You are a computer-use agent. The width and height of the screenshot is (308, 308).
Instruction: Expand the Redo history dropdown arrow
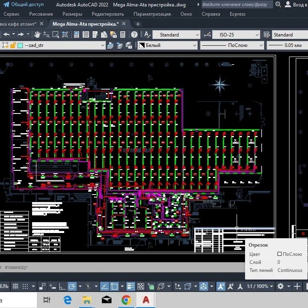28,34
